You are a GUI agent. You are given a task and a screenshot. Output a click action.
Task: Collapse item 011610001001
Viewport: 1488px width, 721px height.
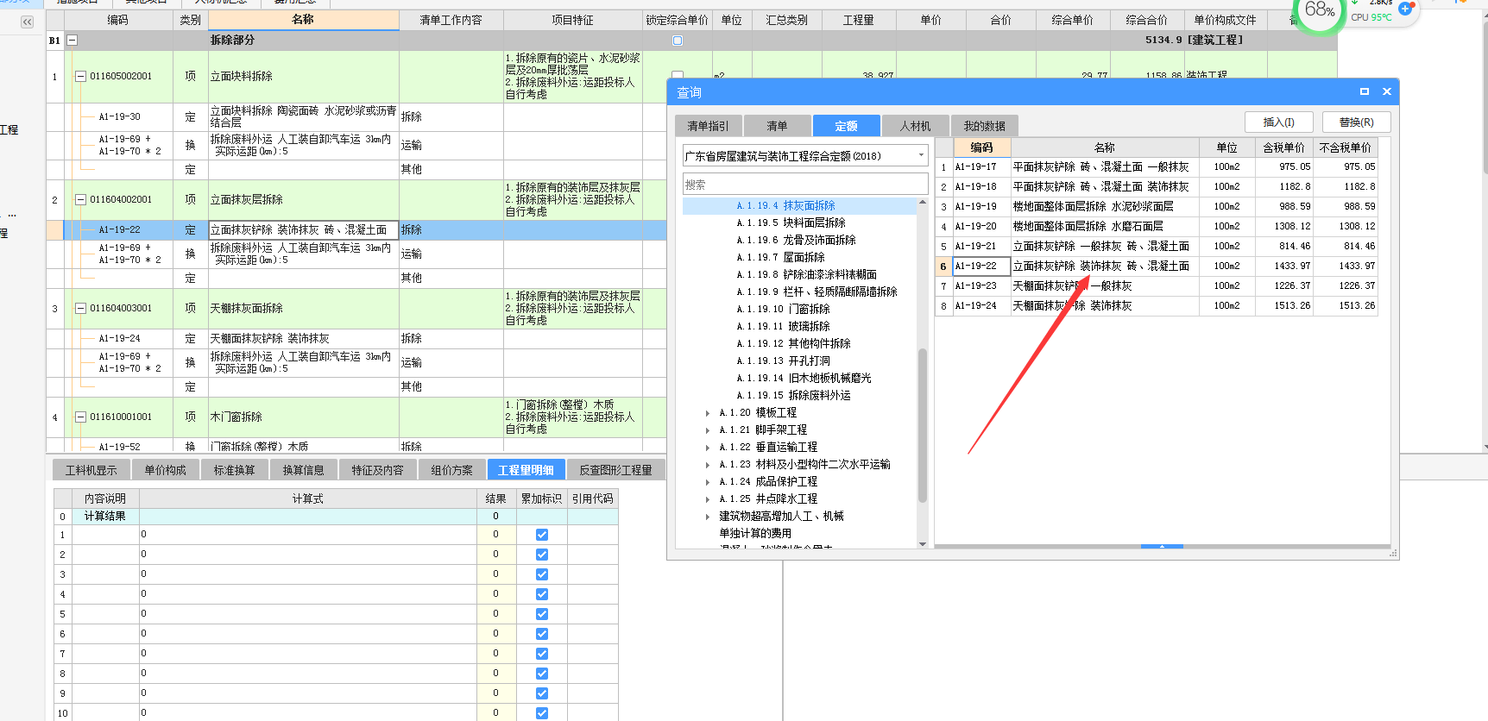81,417
